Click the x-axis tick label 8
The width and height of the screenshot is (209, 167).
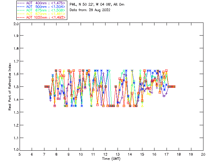[56, 154]
